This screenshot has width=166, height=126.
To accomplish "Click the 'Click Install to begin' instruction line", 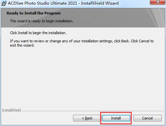I will [x=38, y=33].
